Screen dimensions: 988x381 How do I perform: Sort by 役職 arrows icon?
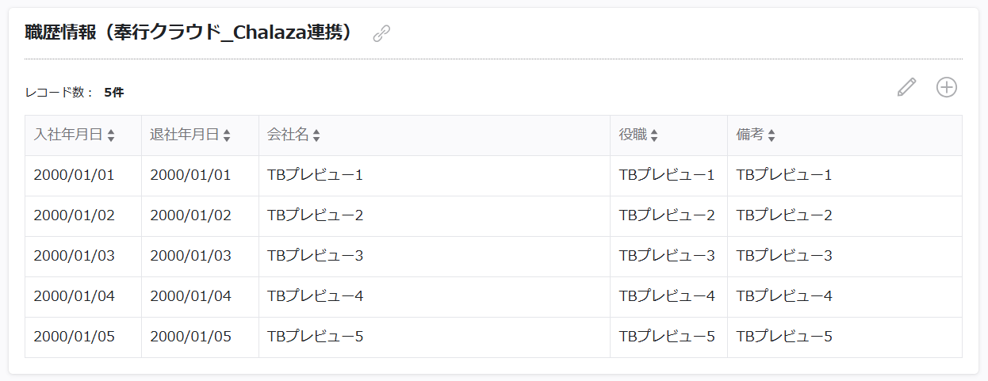click(655, 136)
